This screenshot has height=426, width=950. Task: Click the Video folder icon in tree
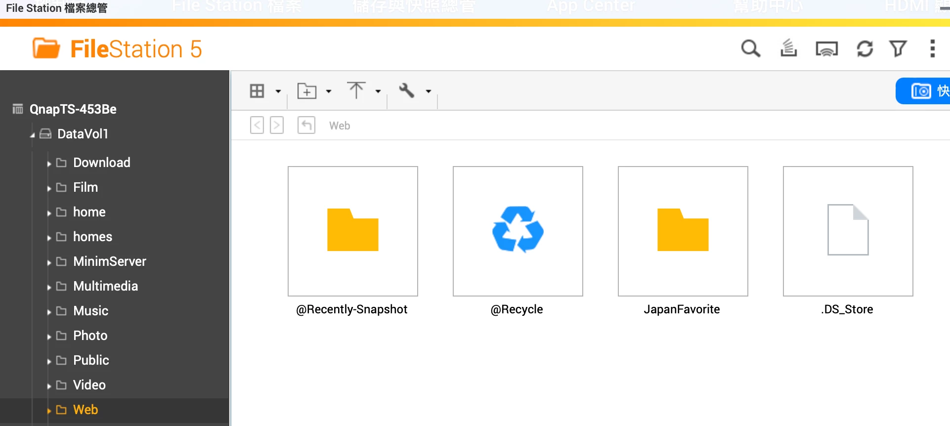(x=61, y=385)
